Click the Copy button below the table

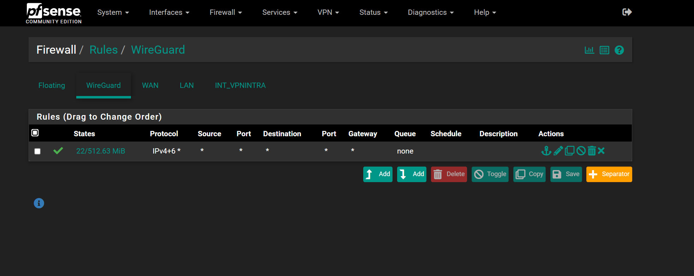530,174
